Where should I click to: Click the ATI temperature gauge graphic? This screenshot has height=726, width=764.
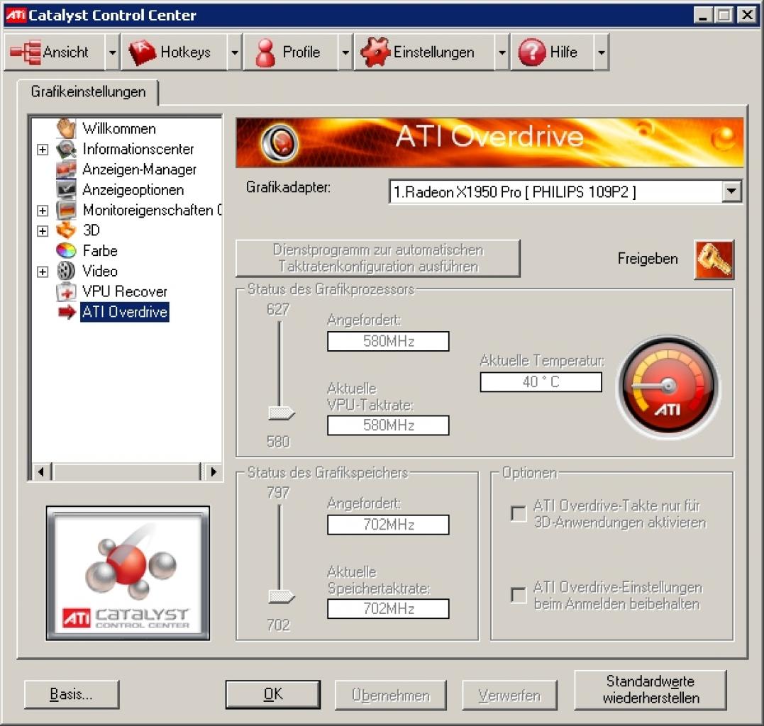click(x=668, y=386)
